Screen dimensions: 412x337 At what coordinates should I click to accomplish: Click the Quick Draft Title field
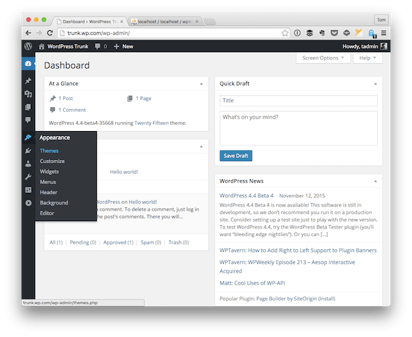[299, 101]
